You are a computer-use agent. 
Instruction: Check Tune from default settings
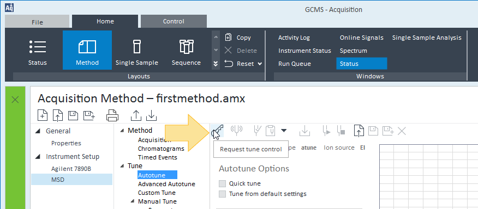coord(223,194)
